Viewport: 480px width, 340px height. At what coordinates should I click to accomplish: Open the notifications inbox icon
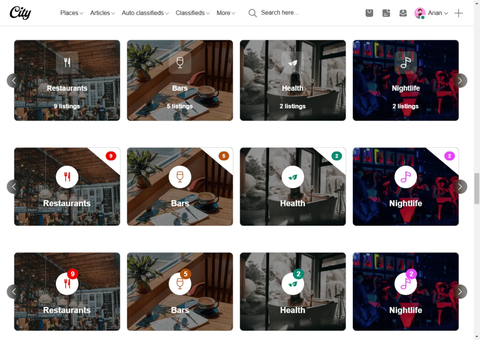(x=403, y=13)
